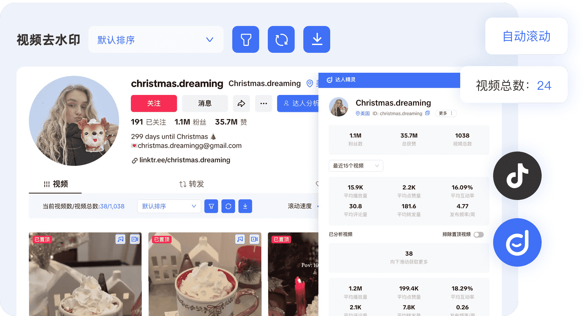Open the linktr.ee/christmas.dreaming link

tap(184, 160)
